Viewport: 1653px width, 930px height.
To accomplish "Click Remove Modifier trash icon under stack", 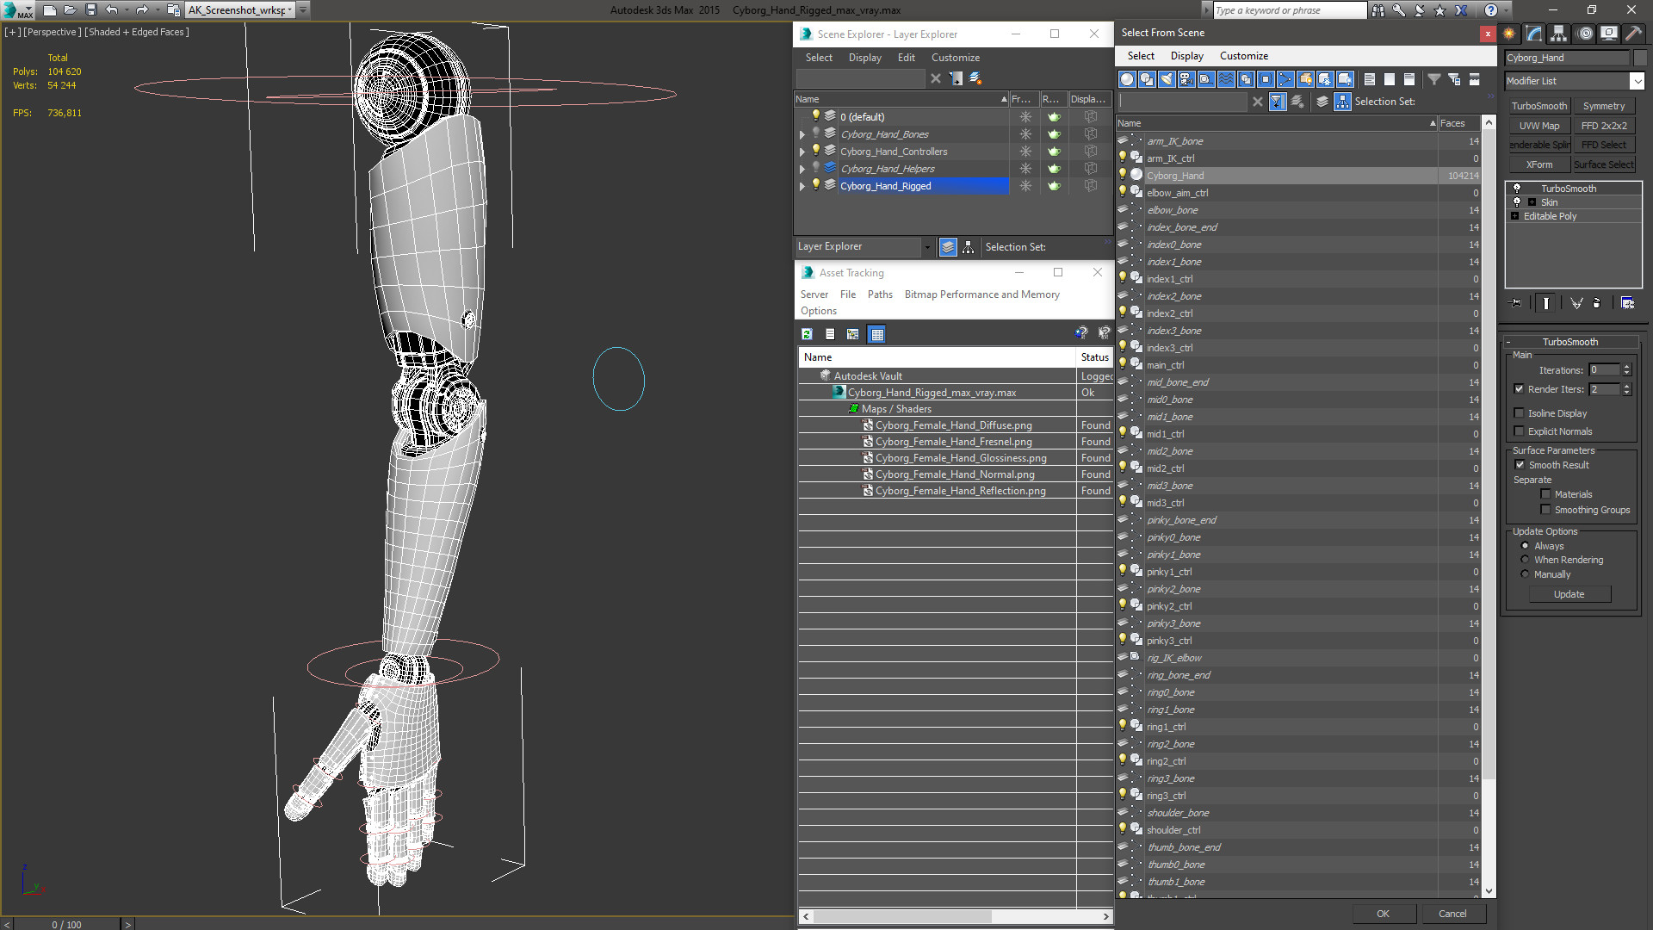I will click(x=1597, y=303).
